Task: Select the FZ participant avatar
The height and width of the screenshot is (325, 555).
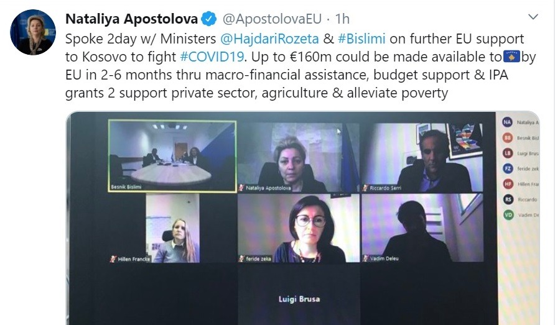Action: pos(508,168)
